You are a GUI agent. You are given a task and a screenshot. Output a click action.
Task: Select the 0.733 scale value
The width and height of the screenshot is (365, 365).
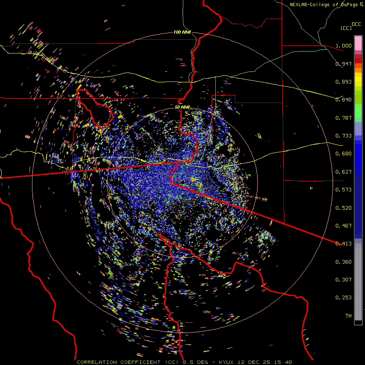(344, 136)
